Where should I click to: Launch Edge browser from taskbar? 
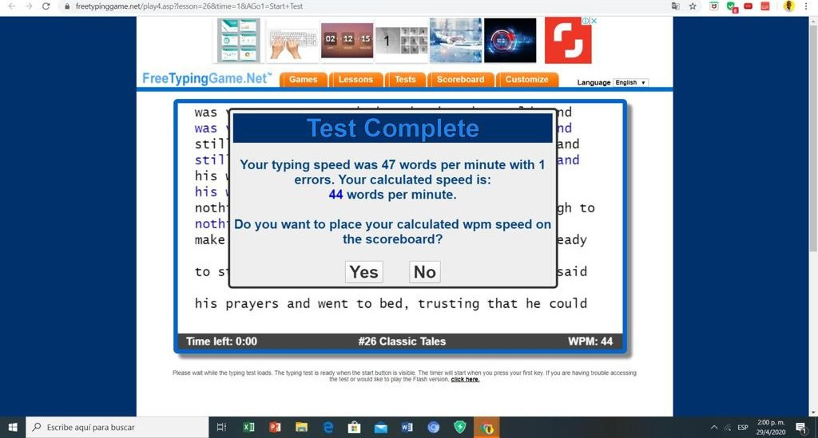(x=328, y=427)
